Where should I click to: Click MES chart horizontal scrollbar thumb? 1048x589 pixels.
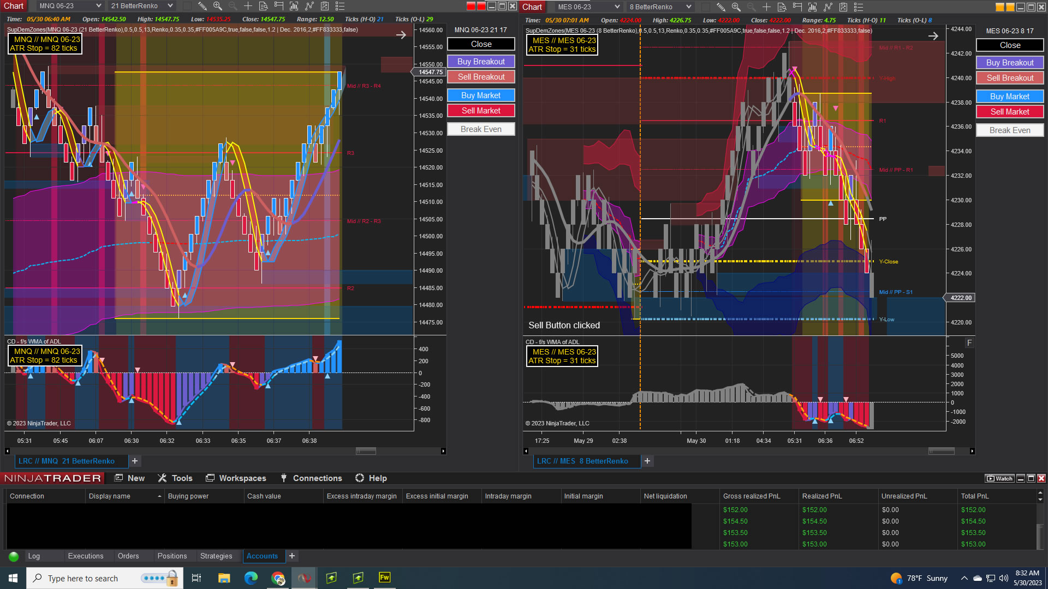pyautogui.click(x=942, y=451)
